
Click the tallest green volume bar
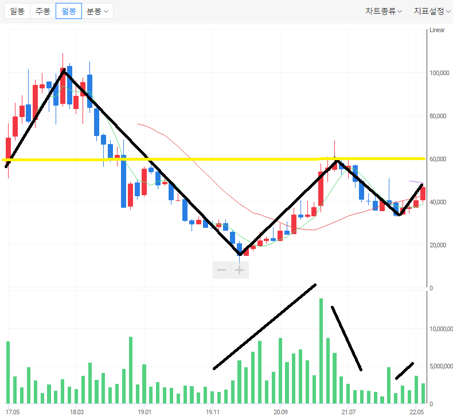(x=321, y=351)
